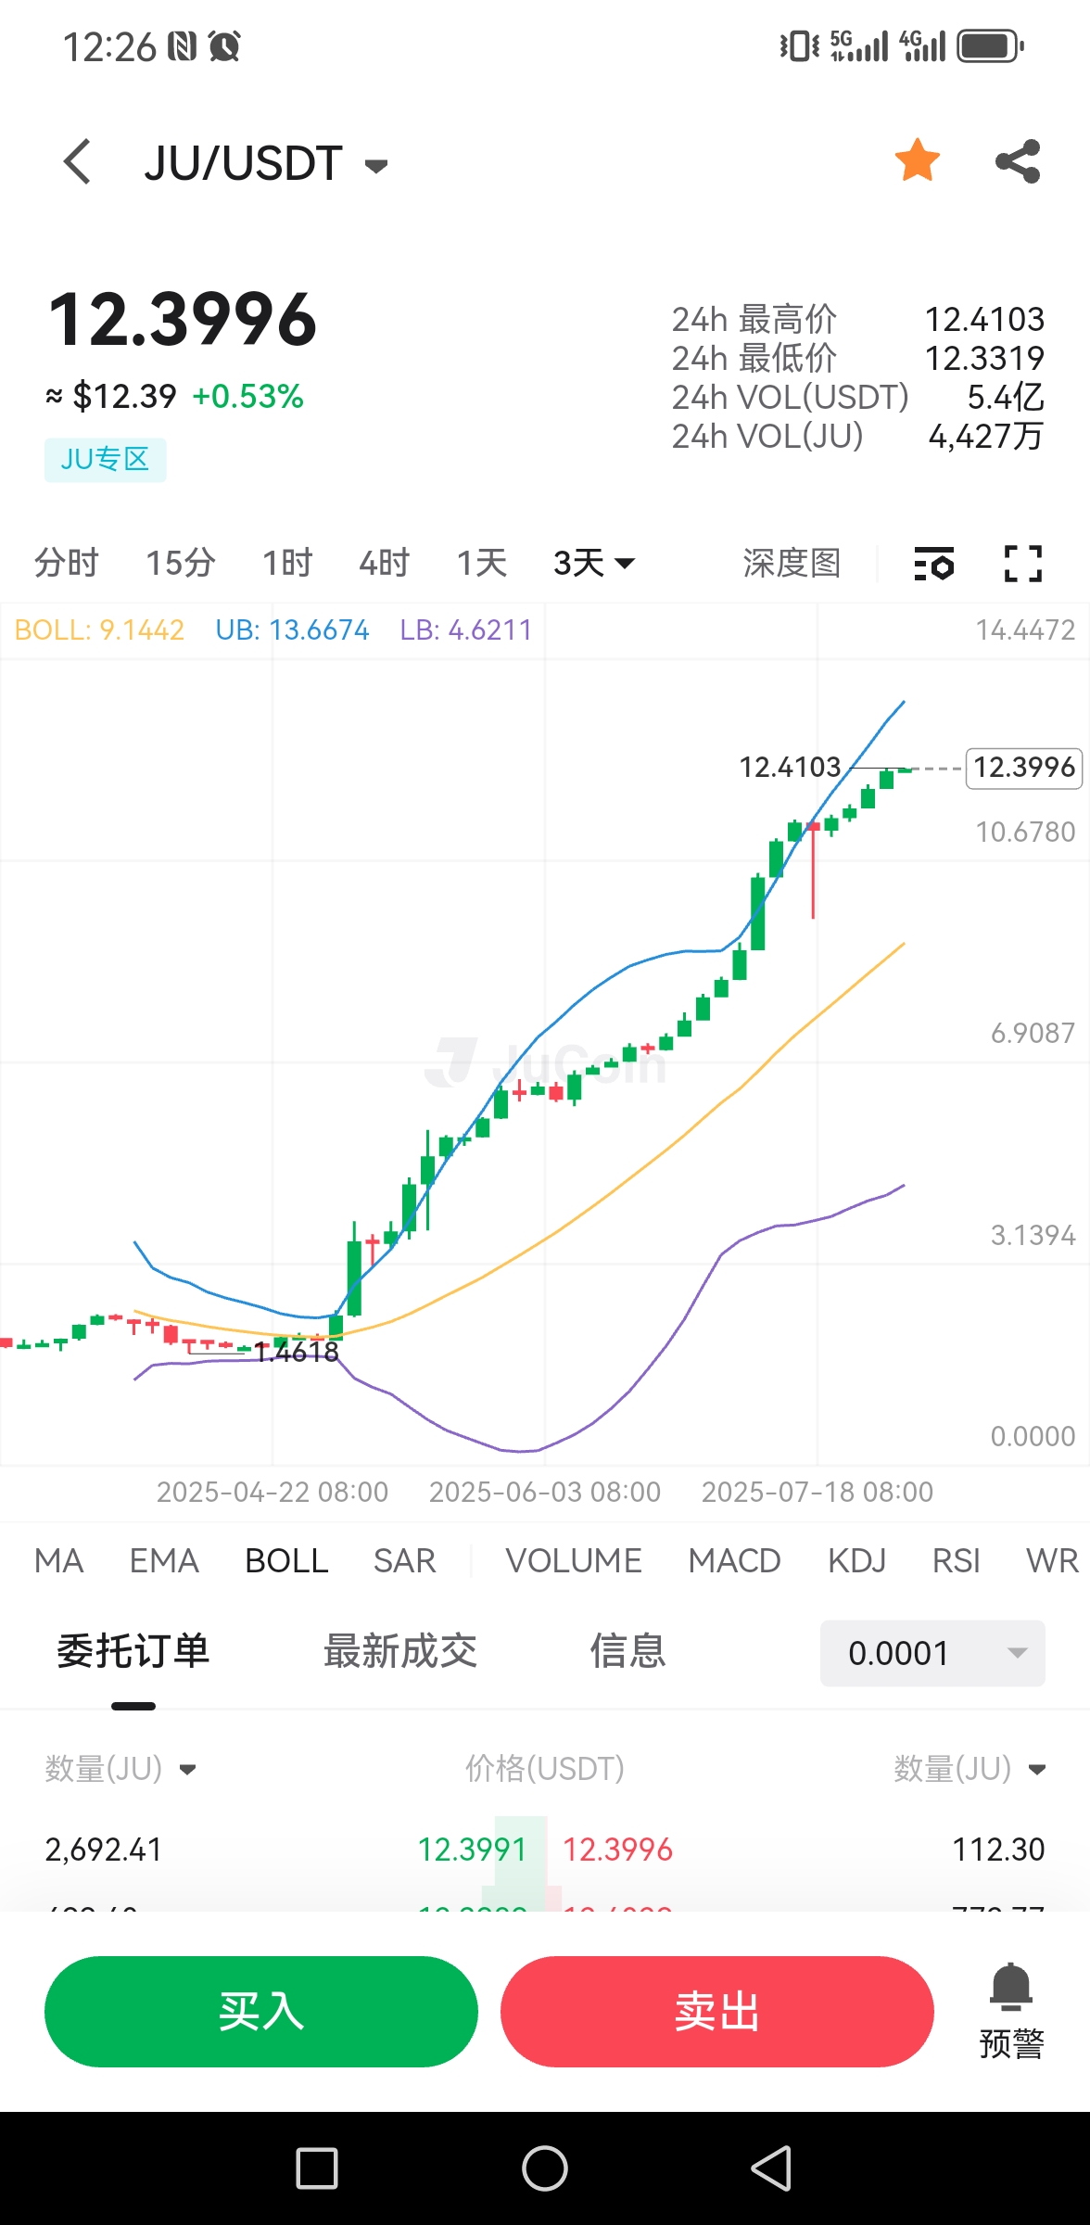This screenshot has width=1090, height=2225.
Task: Tap the battery icon in status bar
Action: point(991,45)
